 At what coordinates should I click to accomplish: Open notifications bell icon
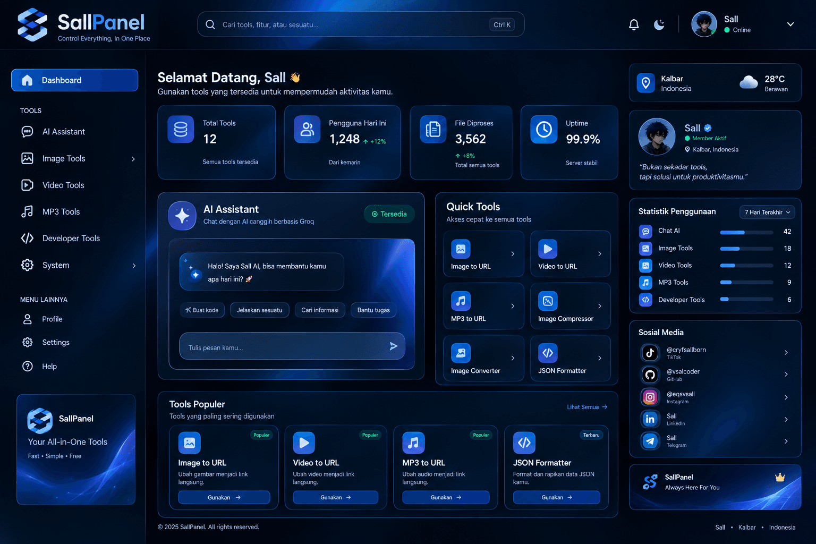click(634, 24)
